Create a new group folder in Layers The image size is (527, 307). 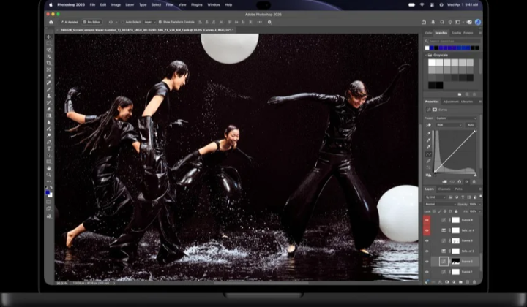click(x=460, y=282)
